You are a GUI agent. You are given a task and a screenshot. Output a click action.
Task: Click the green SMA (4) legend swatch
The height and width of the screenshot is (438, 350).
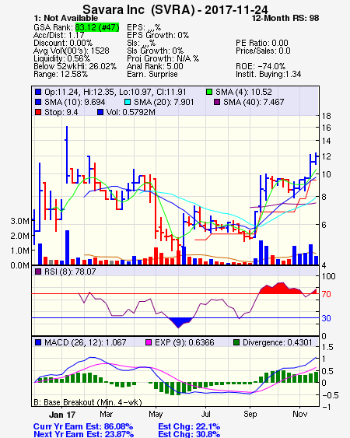(x=209, y=92)
